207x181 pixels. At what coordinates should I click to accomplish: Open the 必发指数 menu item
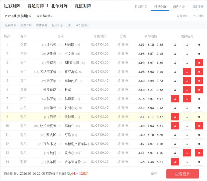click(82, 26)
